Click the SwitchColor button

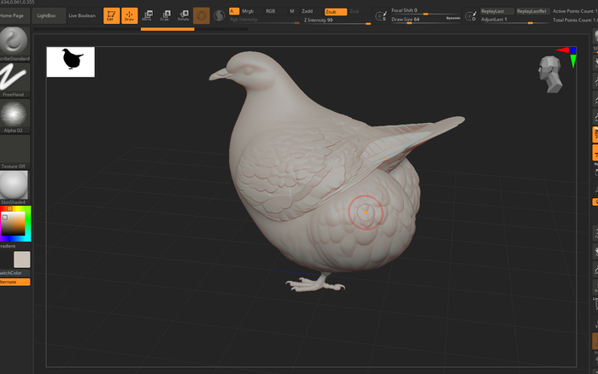click(15, 273)
